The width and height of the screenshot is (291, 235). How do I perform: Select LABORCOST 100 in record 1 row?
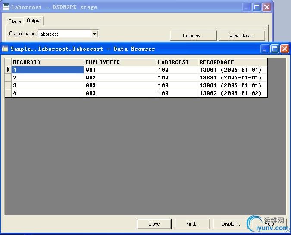click(x=177, y=70)
